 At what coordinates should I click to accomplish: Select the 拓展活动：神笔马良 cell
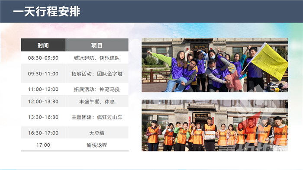(97, 89)
